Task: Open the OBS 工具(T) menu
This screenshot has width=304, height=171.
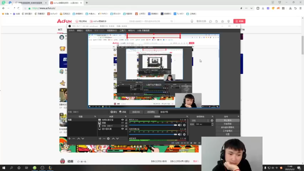Action: point(122,30)
